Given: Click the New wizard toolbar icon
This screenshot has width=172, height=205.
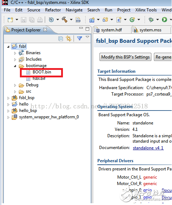Looking at the screenshot, I should click(10, 20).
